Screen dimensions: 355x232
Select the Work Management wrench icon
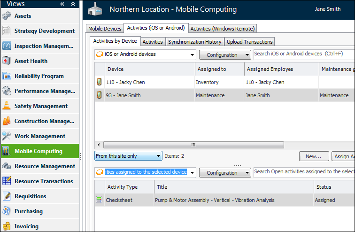6,136
